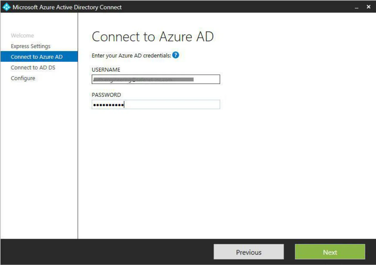Minimize the Azure AD Connect window
The image size is (376, 265).
(x=357, y=7)
